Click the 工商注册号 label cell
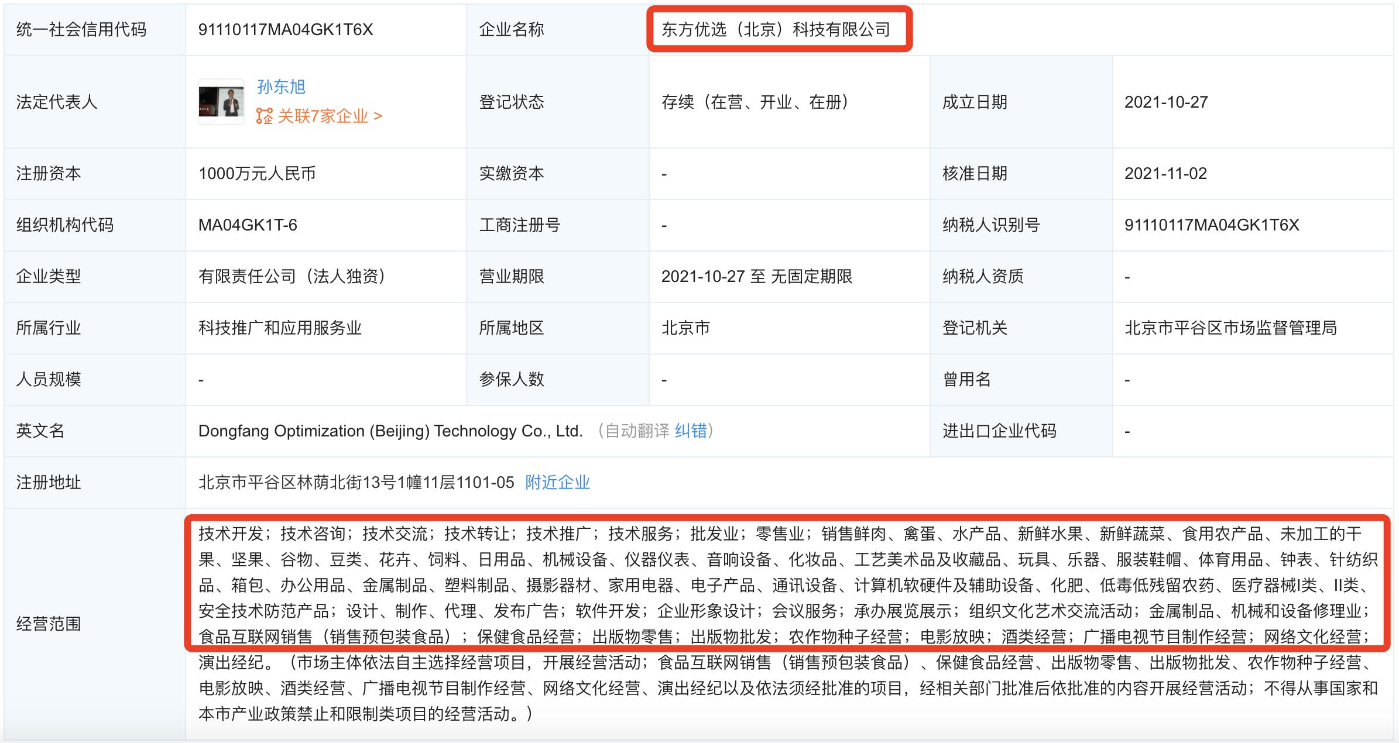Viewport: 1399px width, 743px height. pos(557,225)
